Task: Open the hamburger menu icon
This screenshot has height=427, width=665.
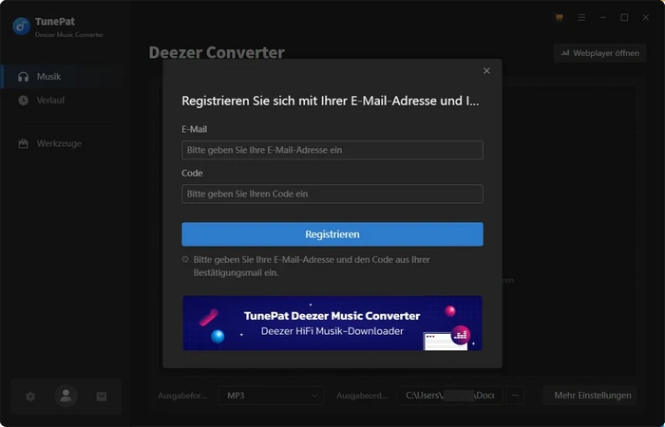Action: click(581, 17)
